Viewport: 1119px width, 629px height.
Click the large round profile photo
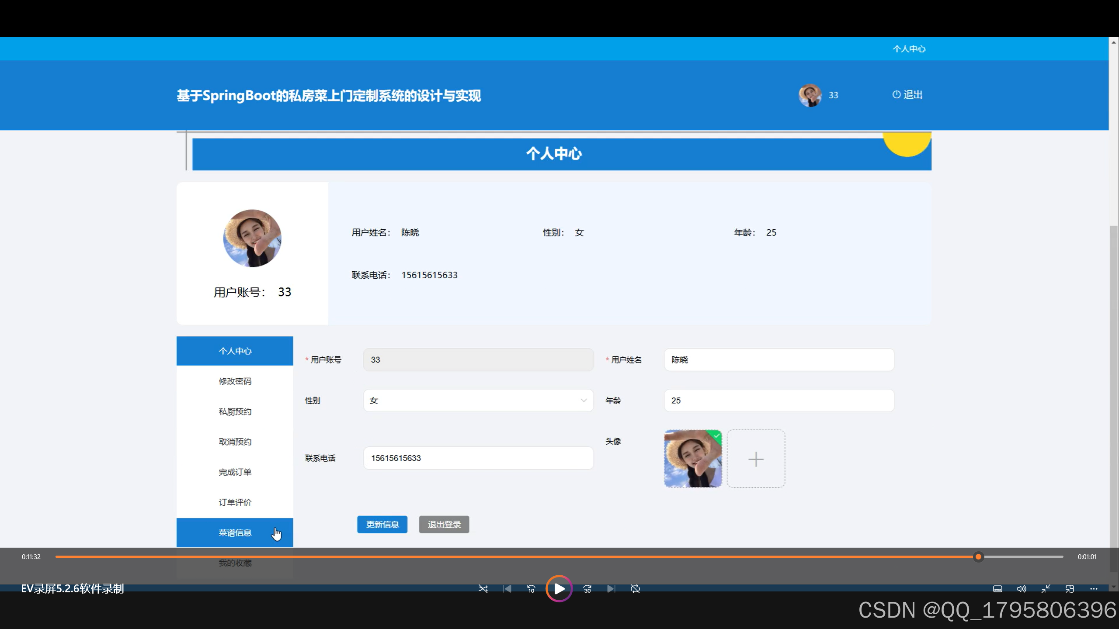coord(252,238)
